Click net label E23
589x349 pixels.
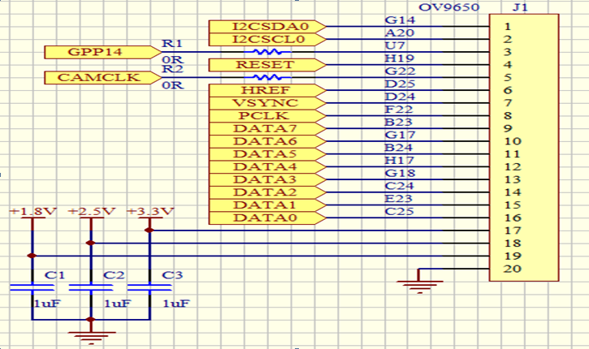point(399,199)
